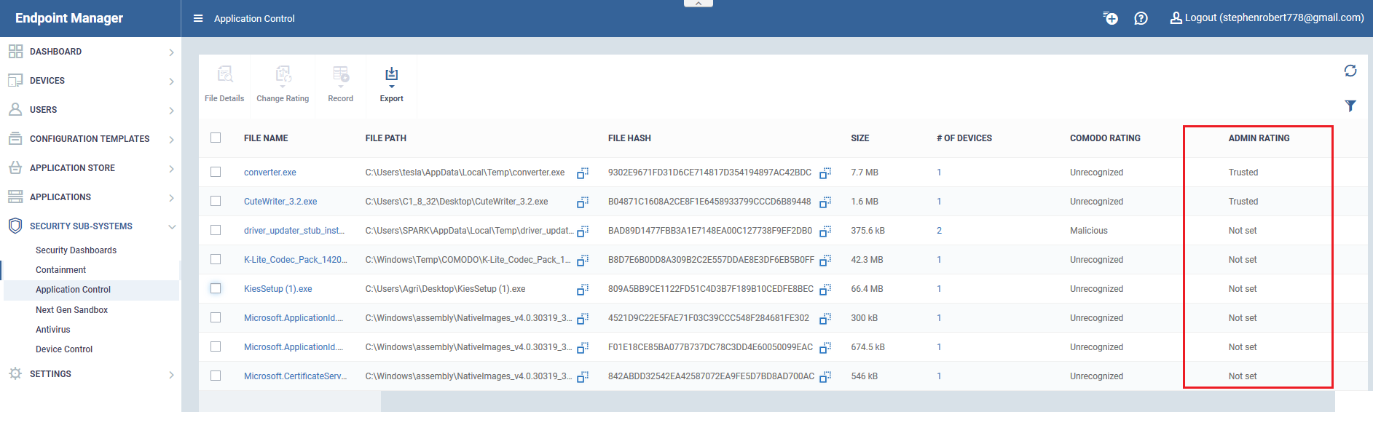Click the Security Sub-Systems shield icon

[15, 226]
